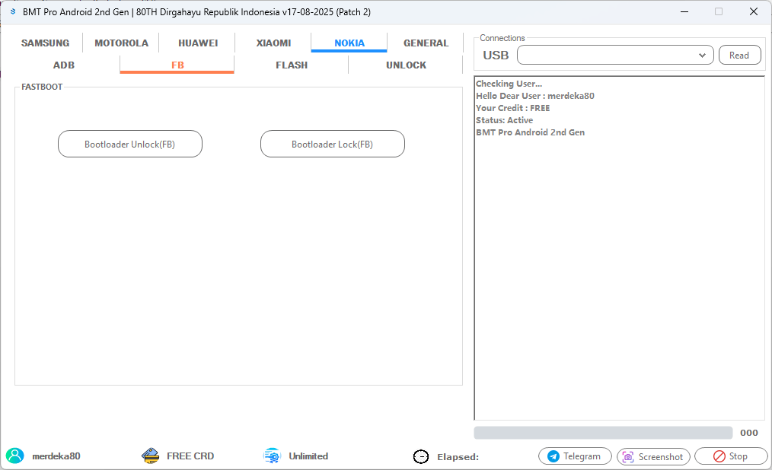The image size is (772, 470).
Task: Click Bootloader Unlock(FB) button
Action: (x=129, y=144)
